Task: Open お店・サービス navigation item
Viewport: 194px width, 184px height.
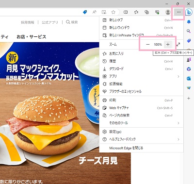Action: 32,37
